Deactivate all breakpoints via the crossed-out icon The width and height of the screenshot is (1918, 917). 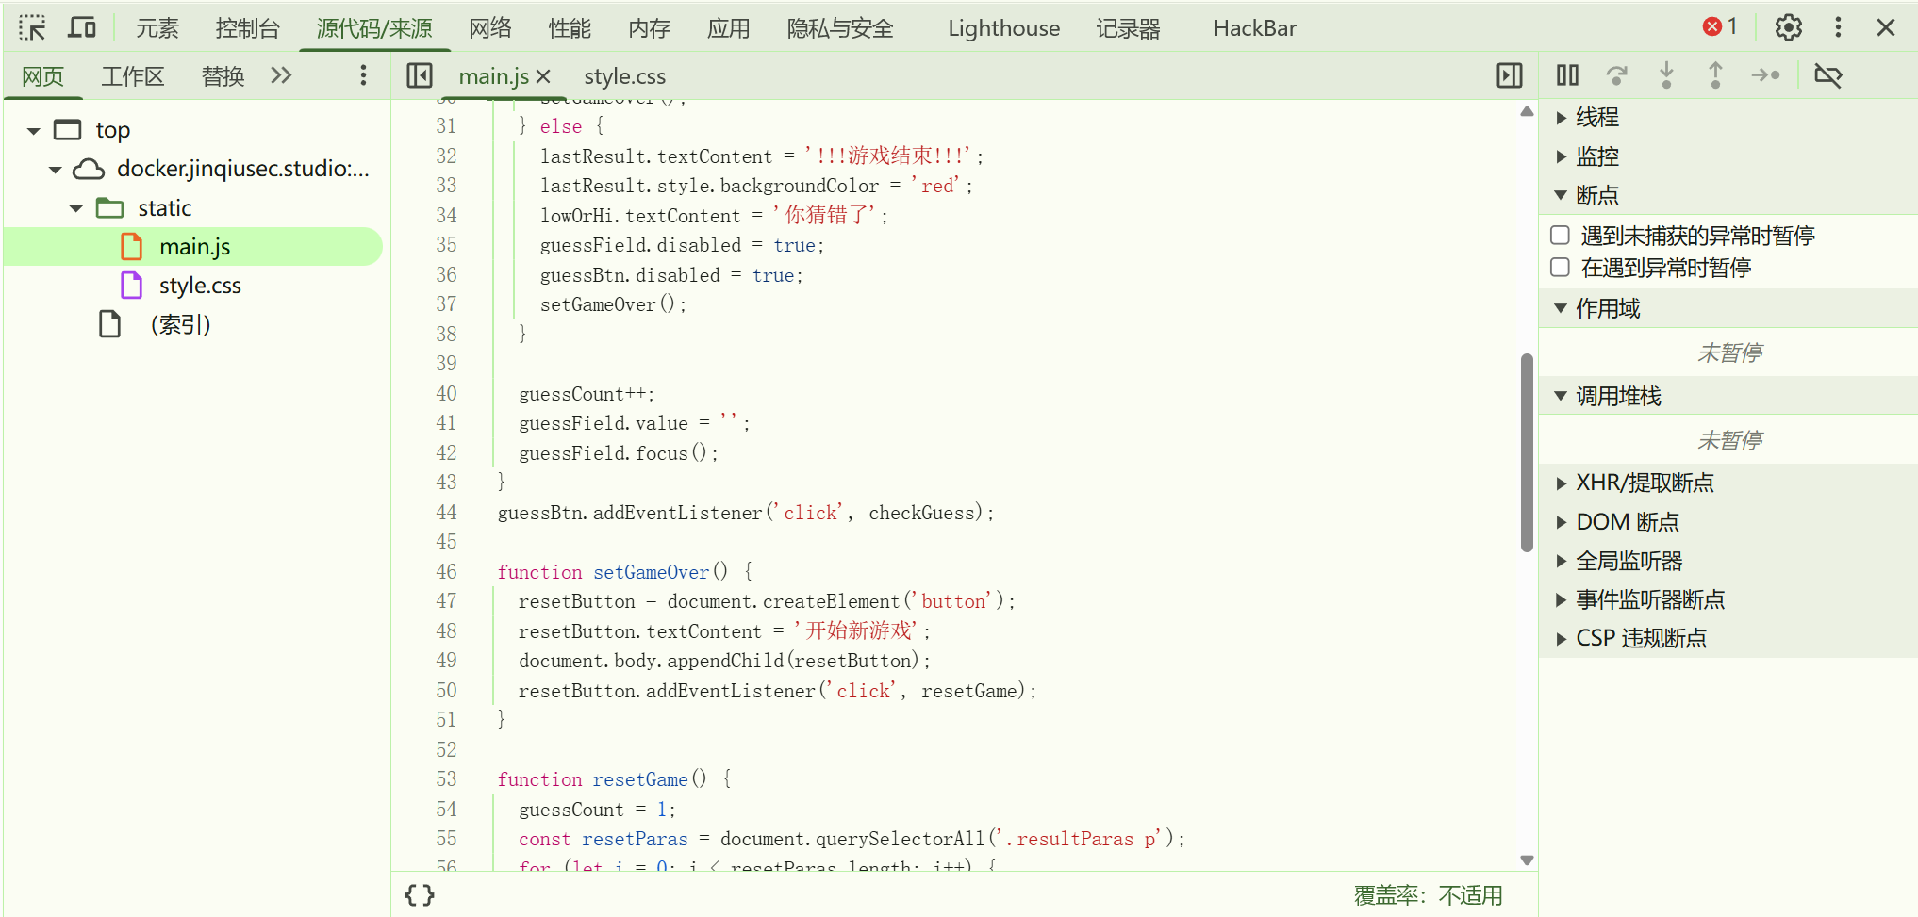pyautogui.click(x=1829, y=74)
